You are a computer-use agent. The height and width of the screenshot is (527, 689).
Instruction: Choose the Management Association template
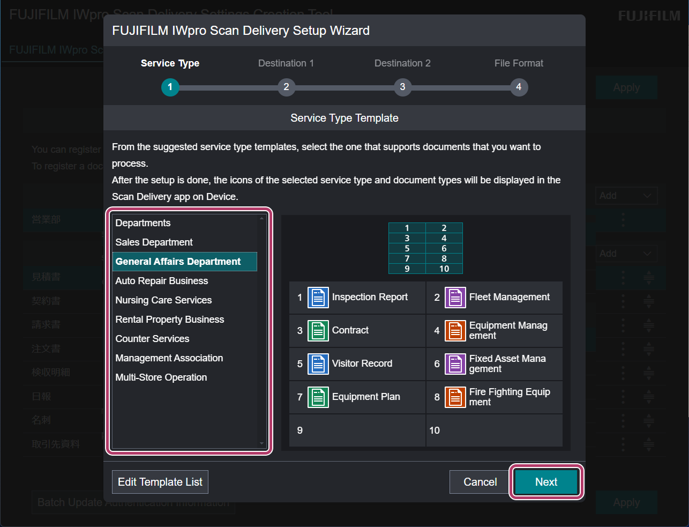pos(185,358)
